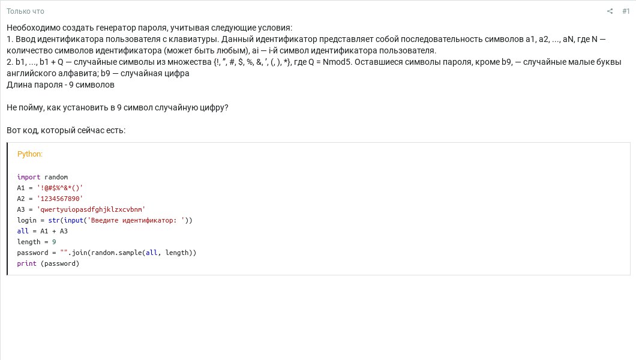Click the A1 special characters string
The height and width of the screenshot is (360, 636).
(60, 188)
